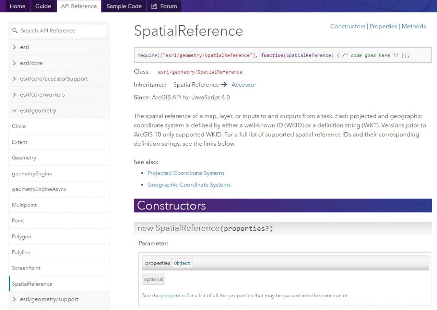Click the Forum external link icon
Viewport: 437px width, 310px height.
point(154,6)
